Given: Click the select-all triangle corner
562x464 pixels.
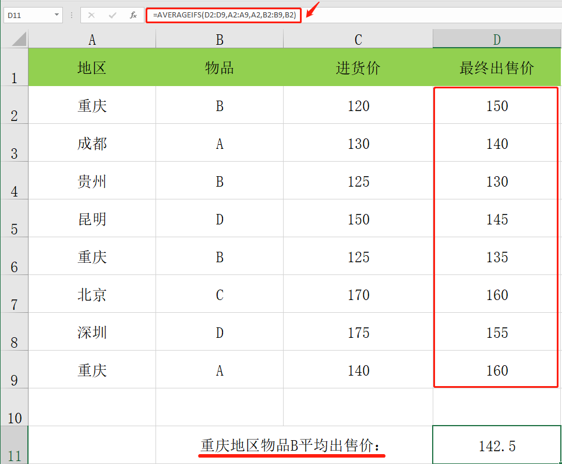Looking at the screenshot, I should point(19,39).
